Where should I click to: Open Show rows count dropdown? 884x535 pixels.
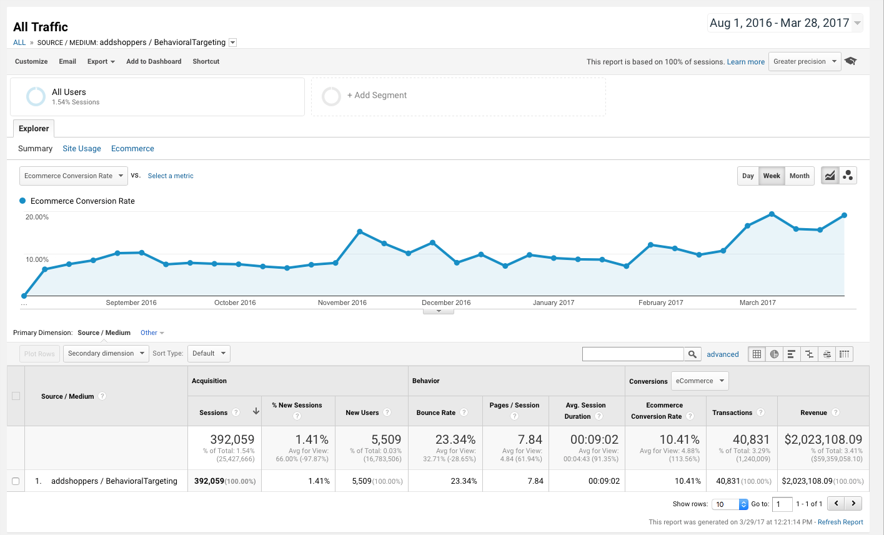pyautogui.click(x=730, y=504)
